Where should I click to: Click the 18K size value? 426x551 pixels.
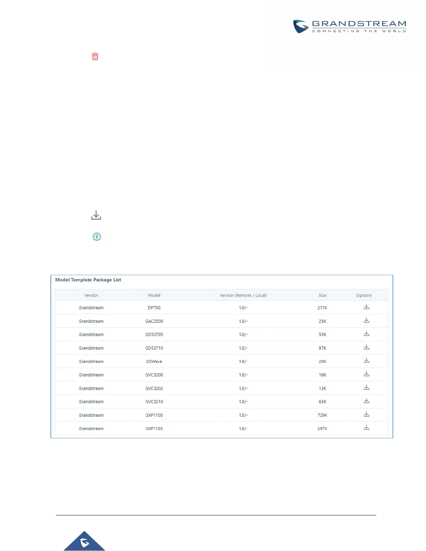[x=323, y=375]
